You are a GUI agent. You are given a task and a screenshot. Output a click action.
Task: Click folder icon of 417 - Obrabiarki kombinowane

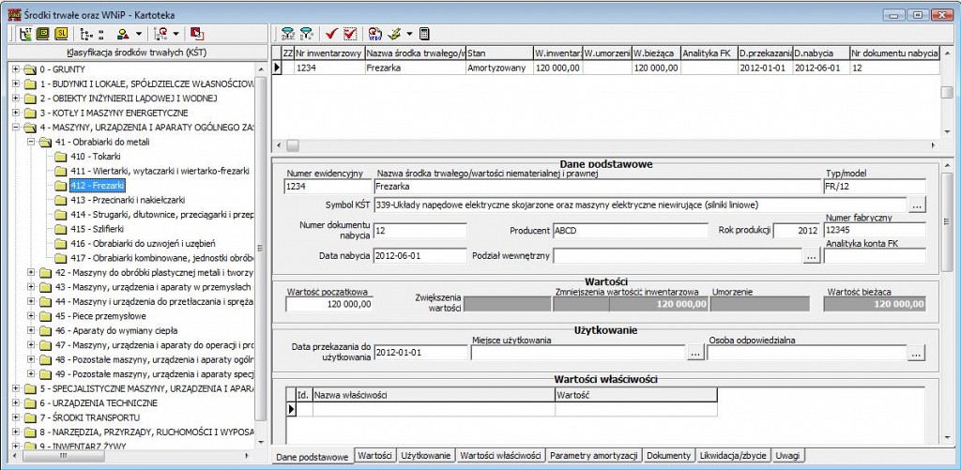[60, 258]
